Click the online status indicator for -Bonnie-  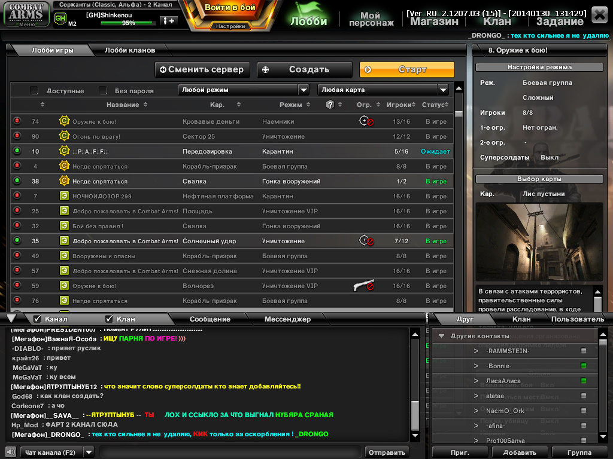point(583,366)
